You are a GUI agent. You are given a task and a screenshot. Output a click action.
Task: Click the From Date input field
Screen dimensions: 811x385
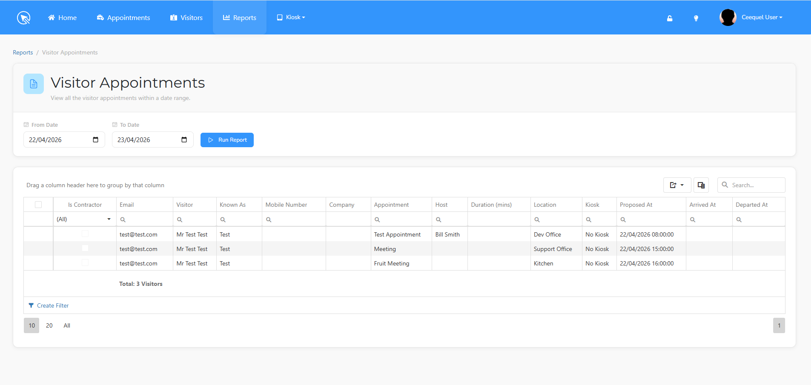click(x=64, y=140)
